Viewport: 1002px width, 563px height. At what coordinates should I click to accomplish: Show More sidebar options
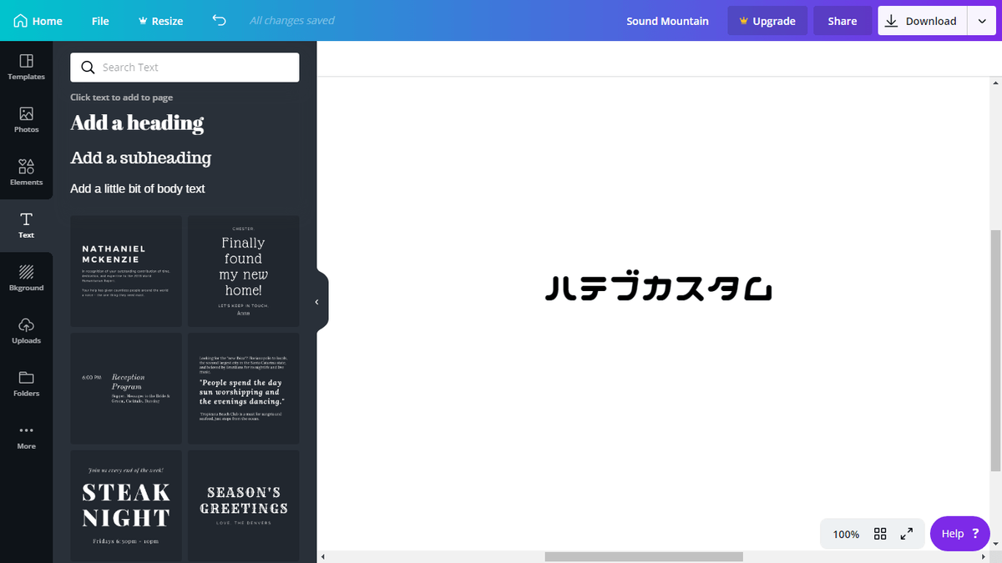click(26, 437)
